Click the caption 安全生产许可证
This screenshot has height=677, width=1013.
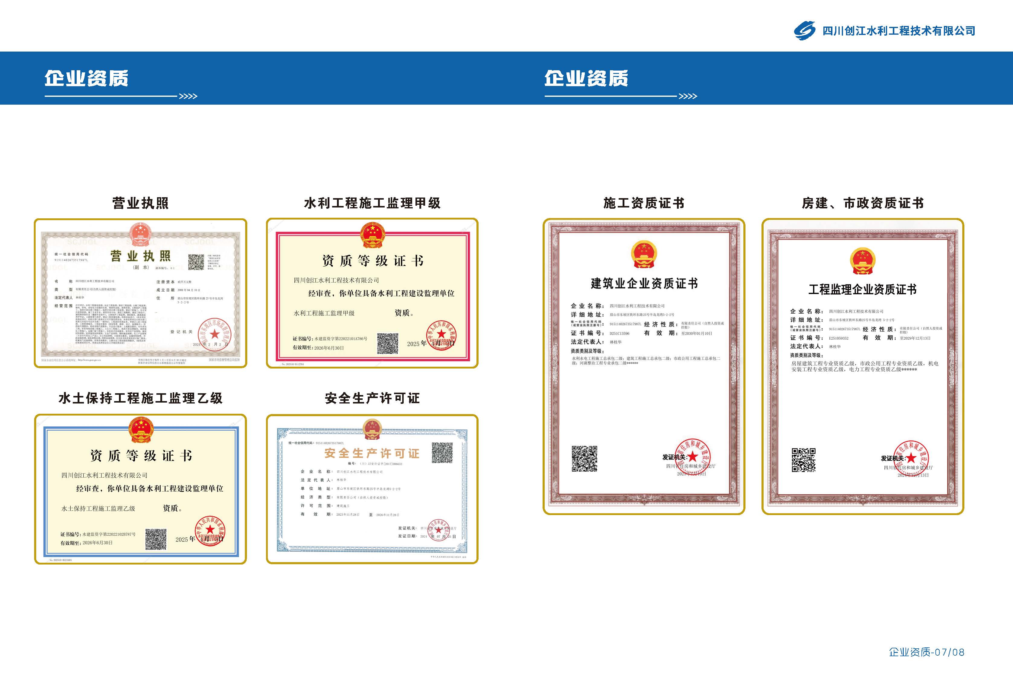click(372, 398)
